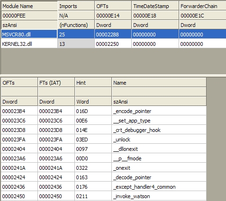This screenshot has width=226, height=201.
Task: Click the 00002250 OFTs cell for KERNEL32.dll
Action: click(113, 44)
